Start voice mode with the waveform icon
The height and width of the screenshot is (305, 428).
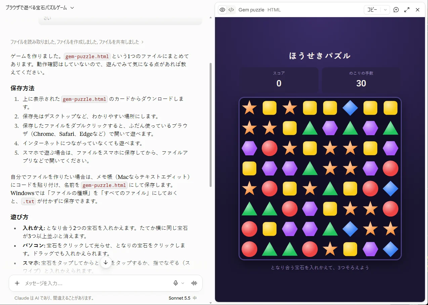[194, 283]
